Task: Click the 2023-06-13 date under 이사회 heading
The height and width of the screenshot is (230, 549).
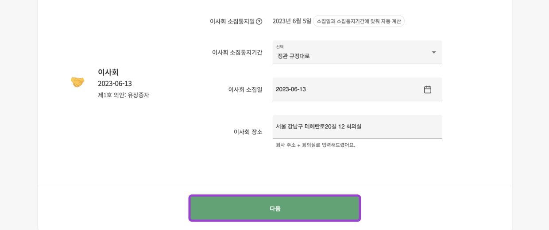Action: [115, 83]
